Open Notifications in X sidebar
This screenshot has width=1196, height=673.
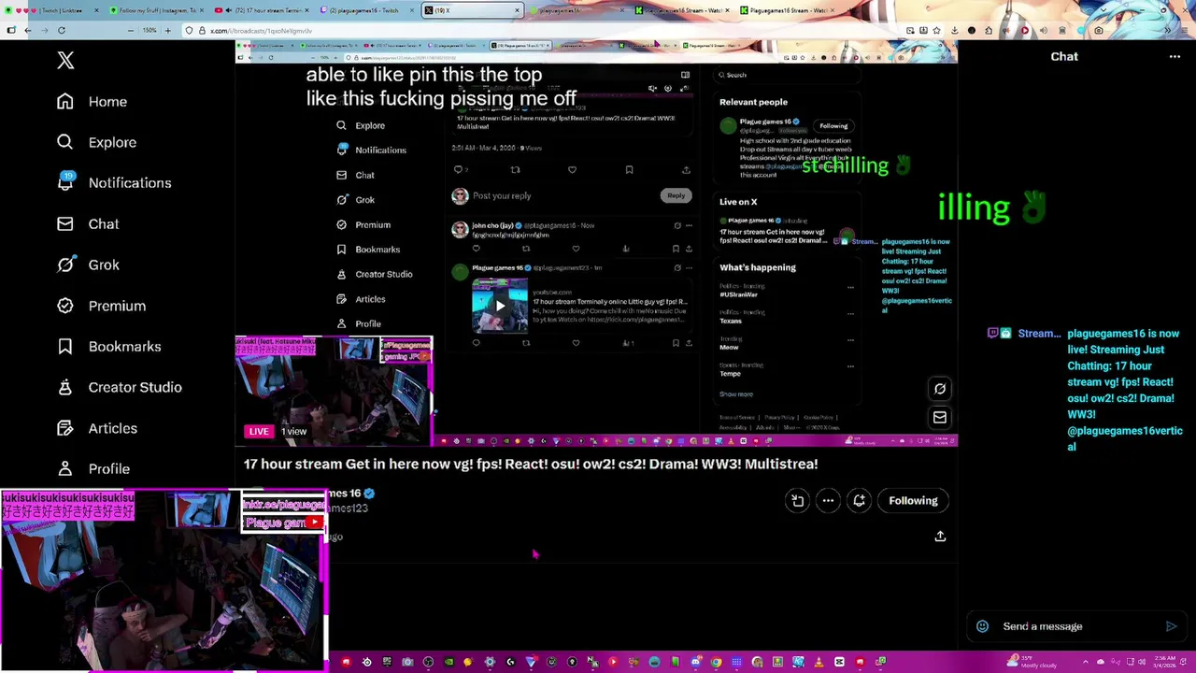click(114, 183)
